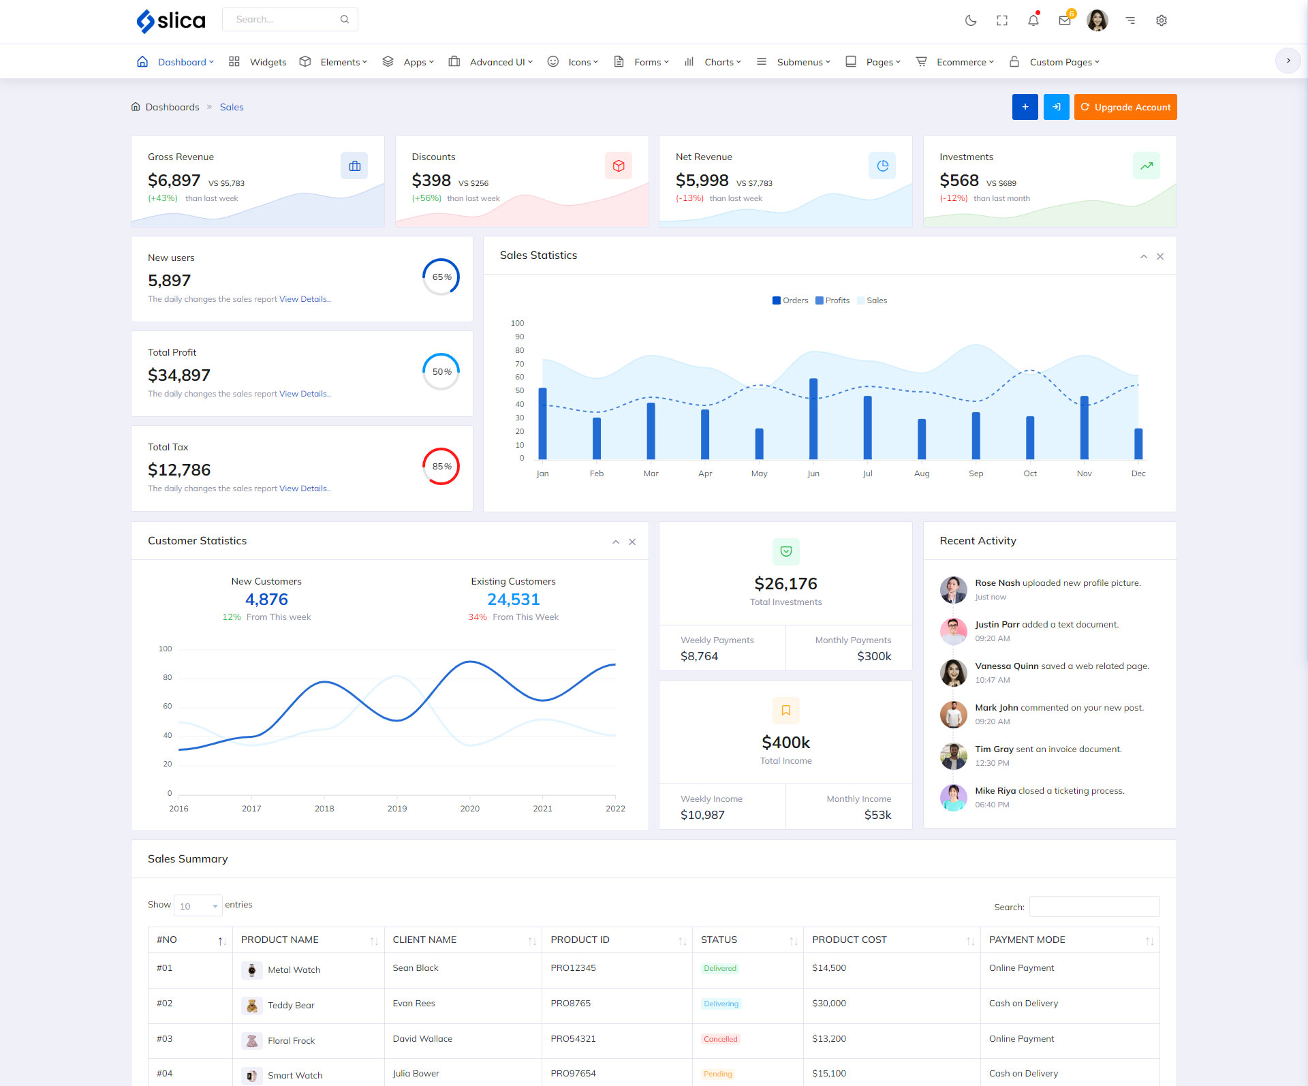Select the Widgets menu item

267,62
